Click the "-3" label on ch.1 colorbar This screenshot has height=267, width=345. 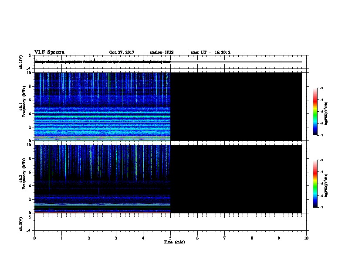click(321, 88)
